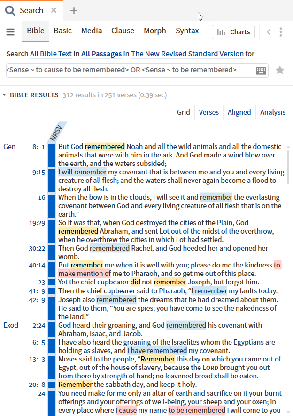The height and width of the screenshot is (416, 293).
Task: Switch to the Media search tab
Action: tap(92, 31)
